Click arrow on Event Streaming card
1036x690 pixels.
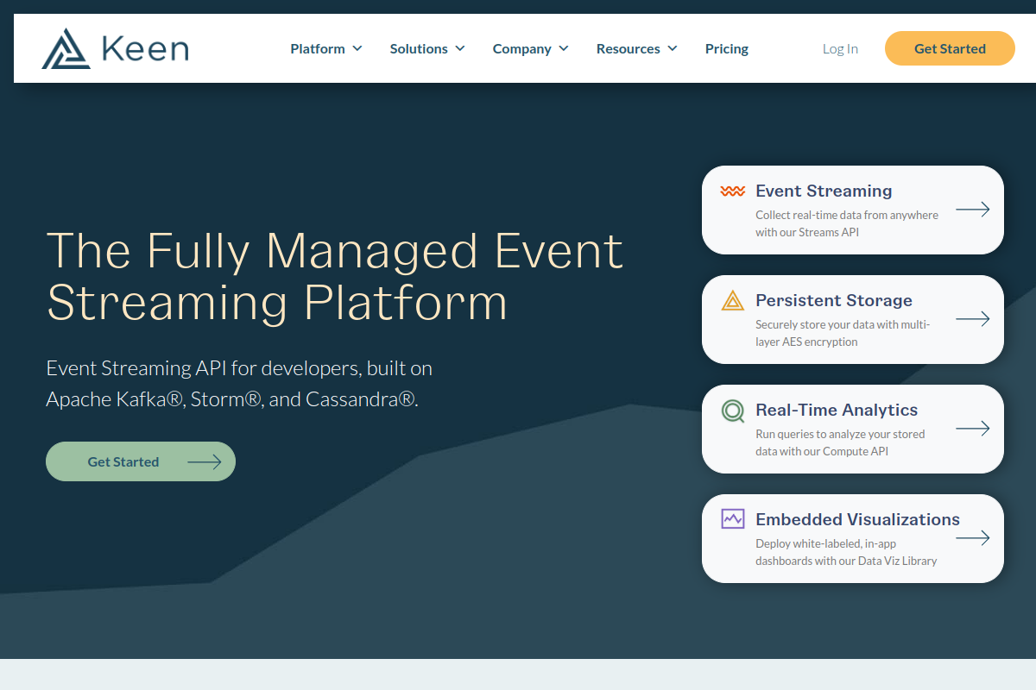(x=972, y=210)
